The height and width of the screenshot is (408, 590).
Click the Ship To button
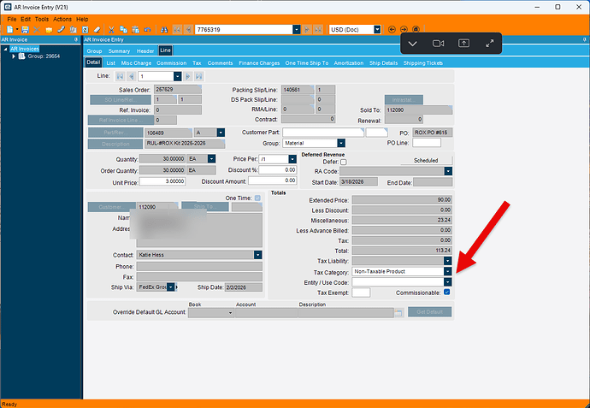pos(205,207)
